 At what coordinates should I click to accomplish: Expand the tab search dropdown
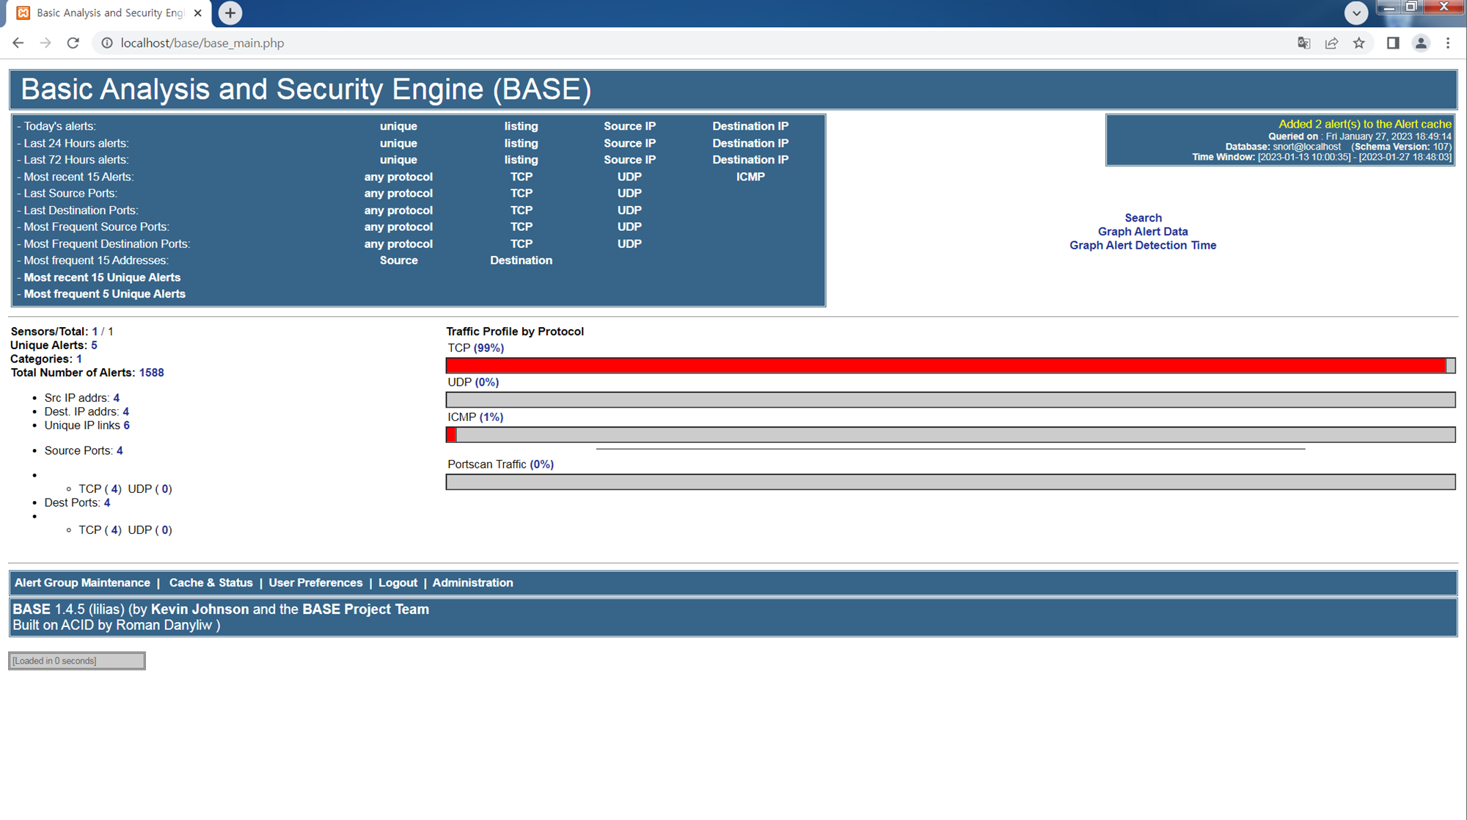click(1356, 13)
